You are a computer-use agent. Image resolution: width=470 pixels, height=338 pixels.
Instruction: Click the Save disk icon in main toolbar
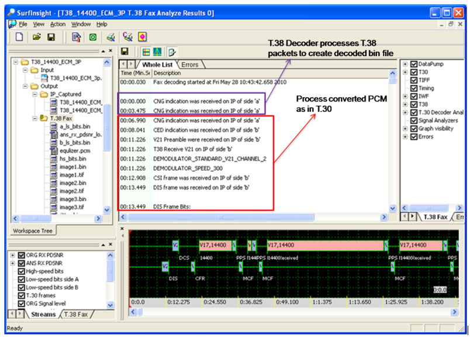click(x=51, y=37)
